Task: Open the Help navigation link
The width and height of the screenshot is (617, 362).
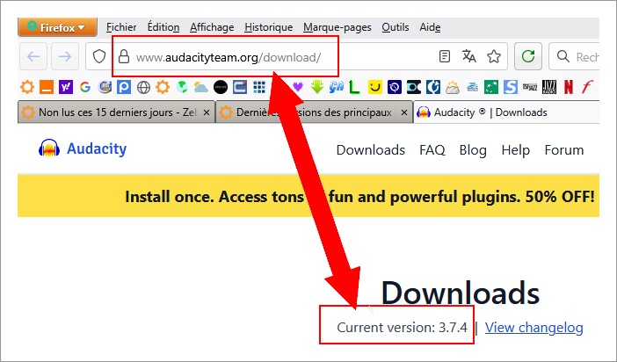Action: coord(515,150)
